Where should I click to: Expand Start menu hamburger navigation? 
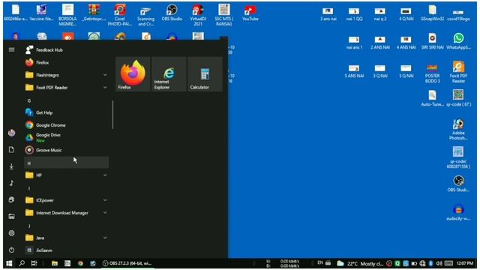pos(12,49)
